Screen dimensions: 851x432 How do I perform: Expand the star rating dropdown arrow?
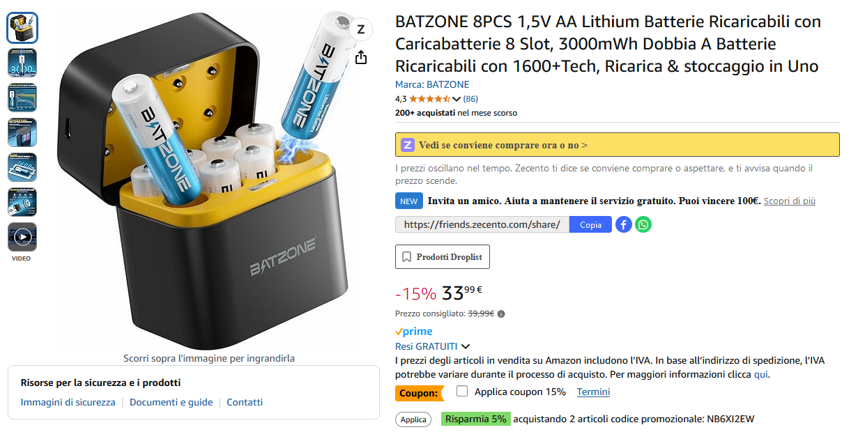click(457, 99)
